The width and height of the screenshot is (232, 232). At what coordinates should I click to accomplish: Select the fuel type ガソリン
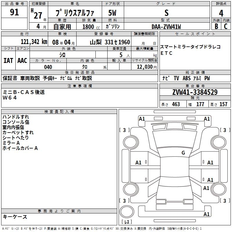[113, 26]
